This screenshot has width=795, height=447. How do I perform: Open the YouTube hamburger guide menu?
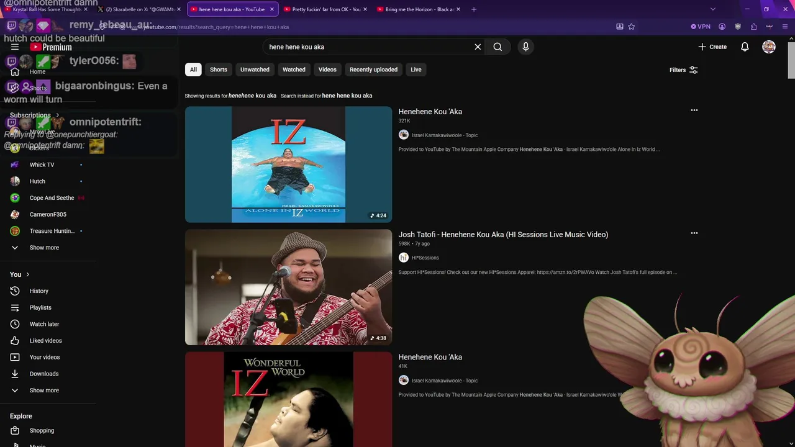pos(15,47)
